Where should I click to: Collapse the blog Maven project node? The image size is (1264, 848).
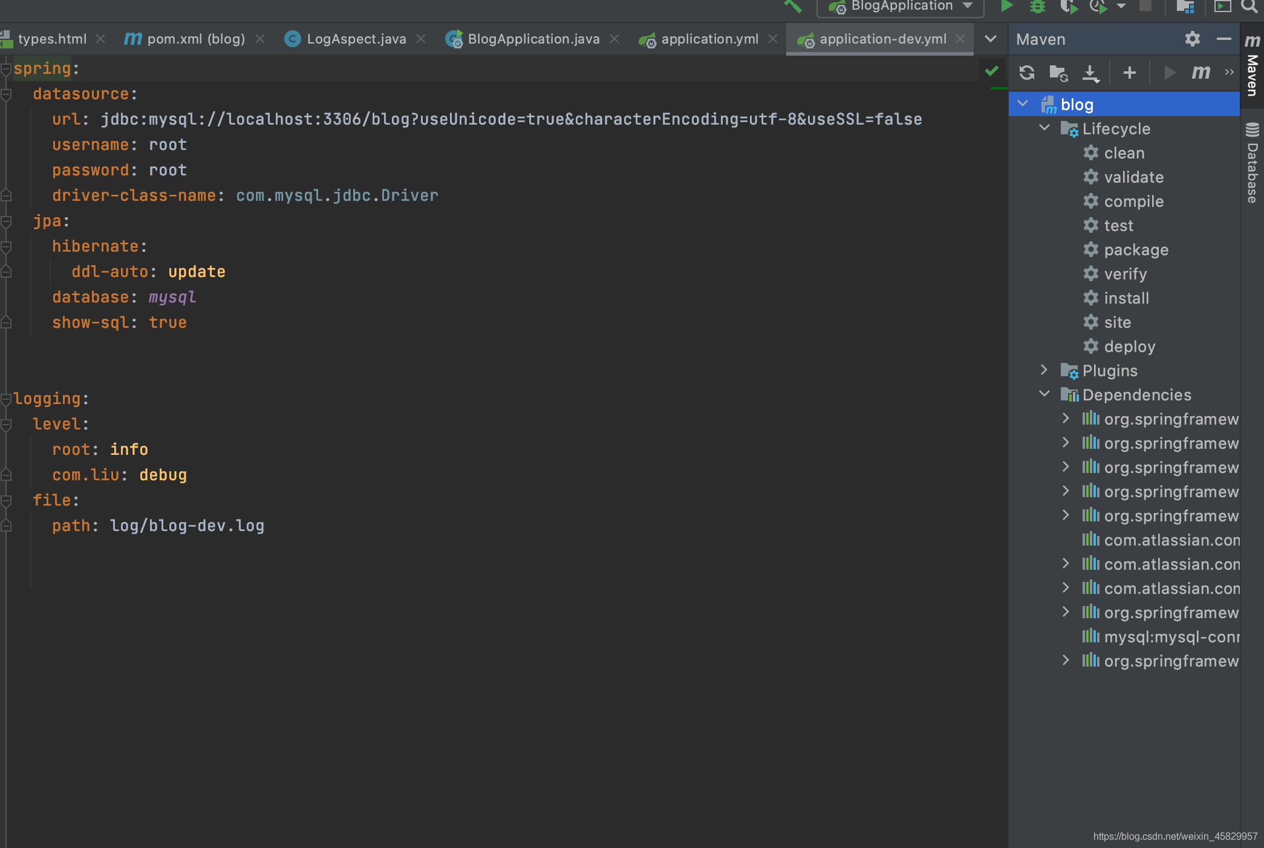[x=1023, y=103]
